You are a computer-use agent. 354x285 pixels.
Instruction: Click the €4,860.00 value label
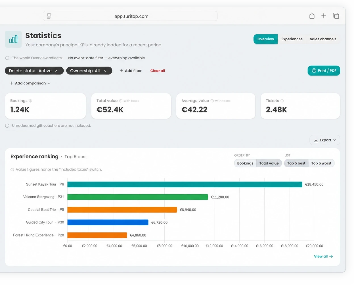coord(138,235)
